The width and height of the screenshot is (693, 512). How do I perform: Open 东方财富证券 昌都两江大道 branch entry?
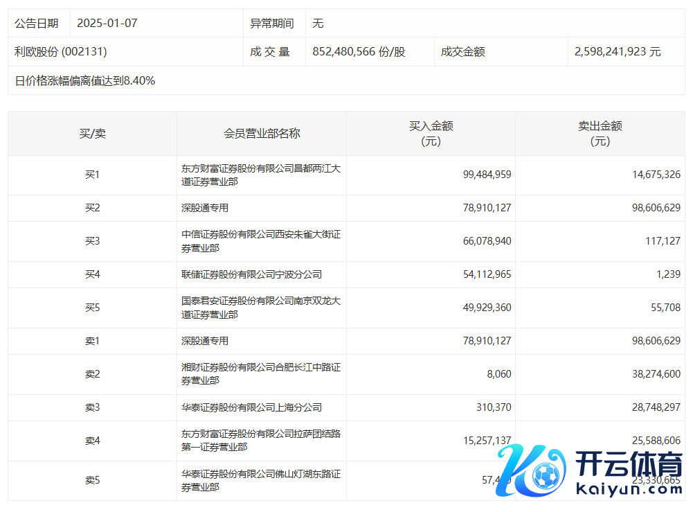pyautogui.click(x=260, y=175)
